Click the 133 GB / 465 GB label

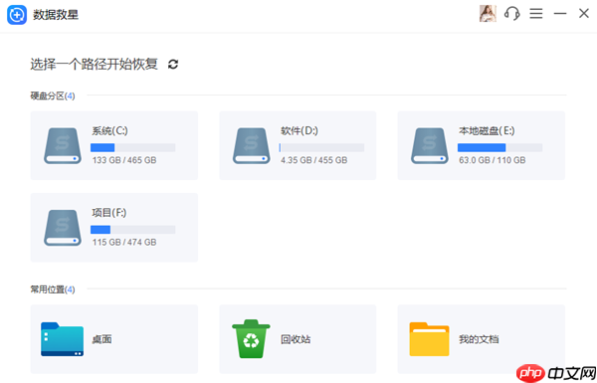124,160
